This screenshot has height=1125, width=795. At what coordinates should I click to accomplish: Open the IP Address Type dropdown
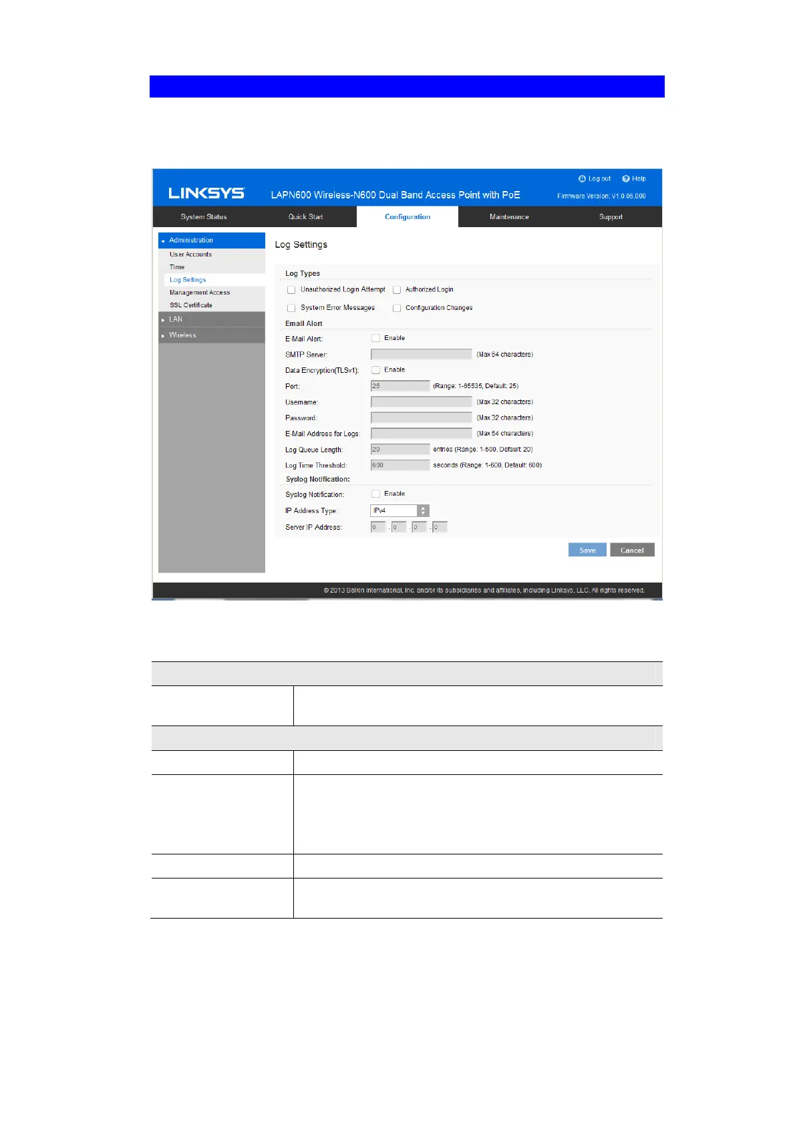400,510
